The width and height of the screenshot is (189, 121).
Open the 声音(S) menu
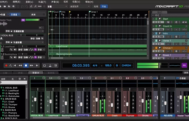(55, 2)
